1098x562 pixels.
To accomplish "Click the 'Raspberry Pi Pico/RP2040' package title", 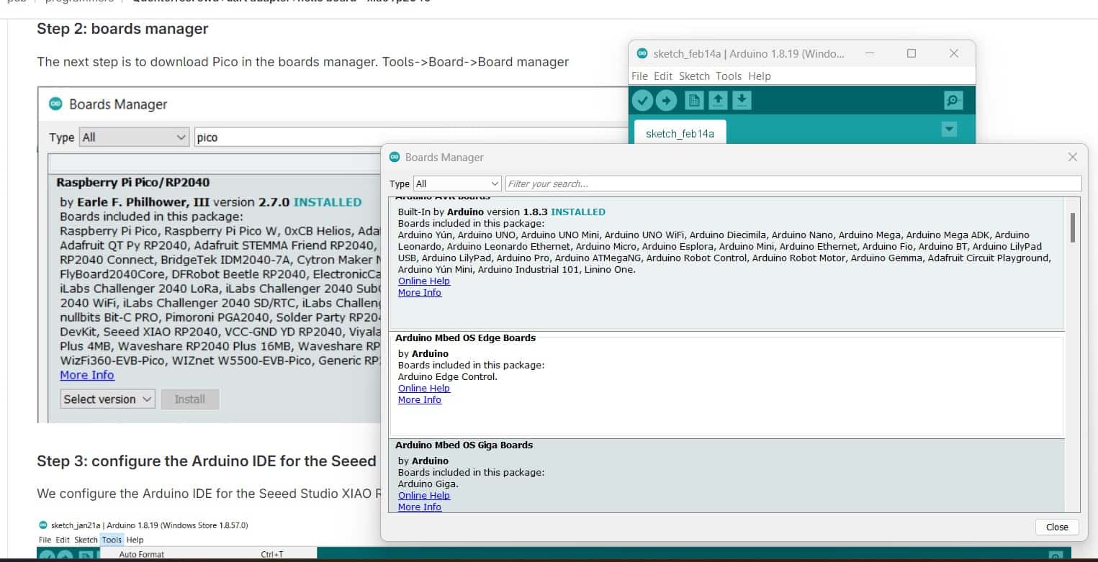I will pyautogui.click(x=133, y=183).
